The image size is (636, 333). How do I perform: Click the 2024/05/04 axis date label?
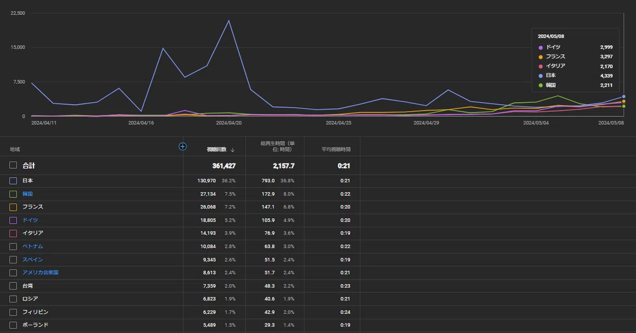pyautogui.click(x=536, y=123)
